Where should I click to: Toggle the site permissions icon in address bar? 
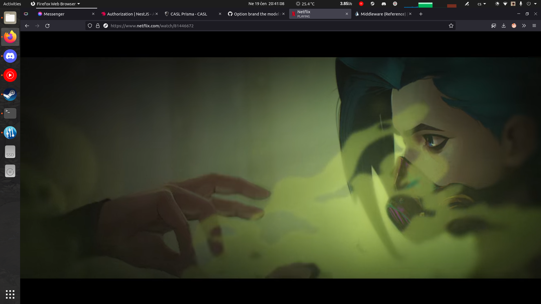click(106, 26)
